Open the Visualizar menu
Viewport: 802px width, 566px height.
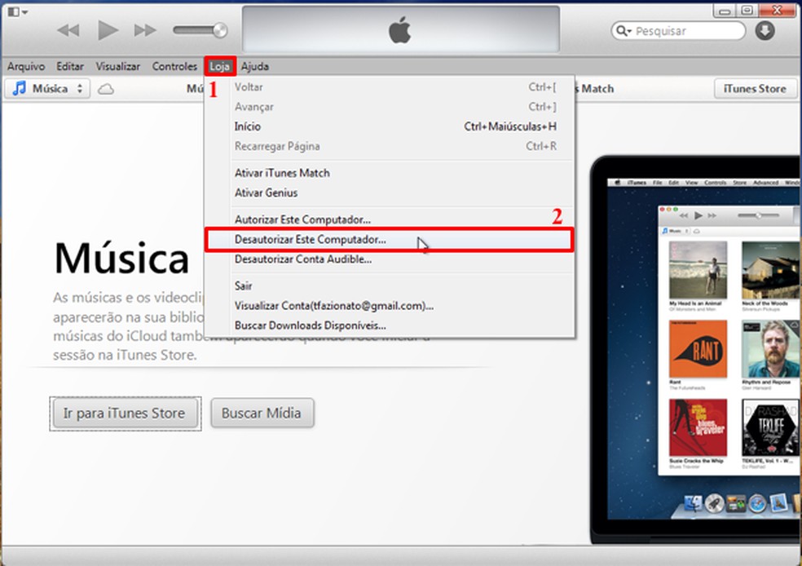[117, 67]
